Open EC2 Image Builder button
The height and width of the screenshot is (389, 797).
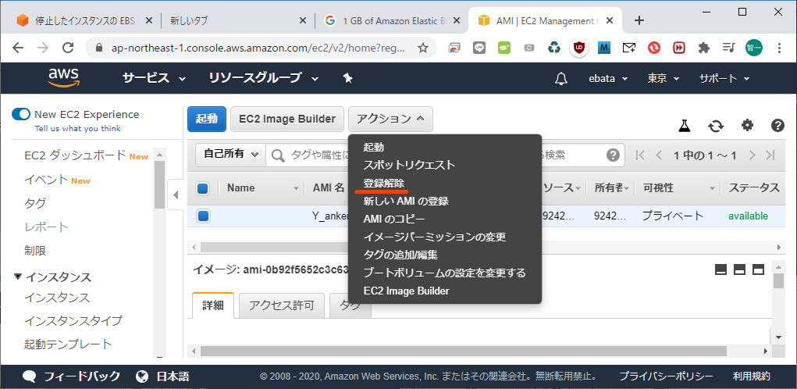[286, 119]
